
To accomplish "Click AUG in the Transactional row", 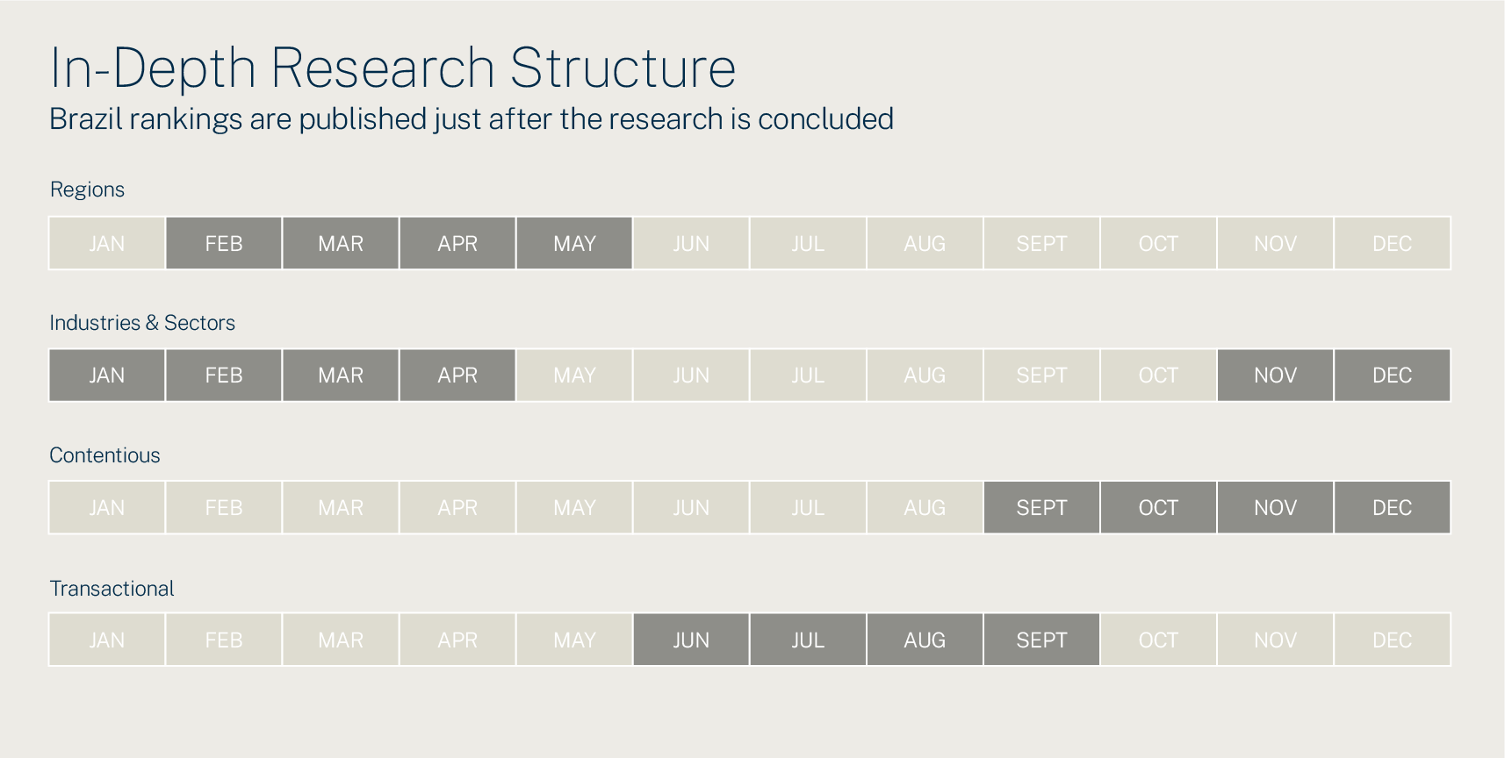I will coord(925,640).
